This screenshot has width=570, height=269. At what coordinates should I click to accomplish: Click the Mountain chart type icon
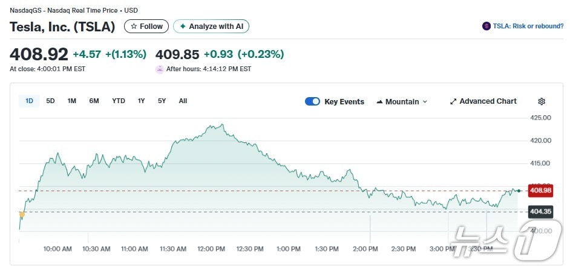379,101
